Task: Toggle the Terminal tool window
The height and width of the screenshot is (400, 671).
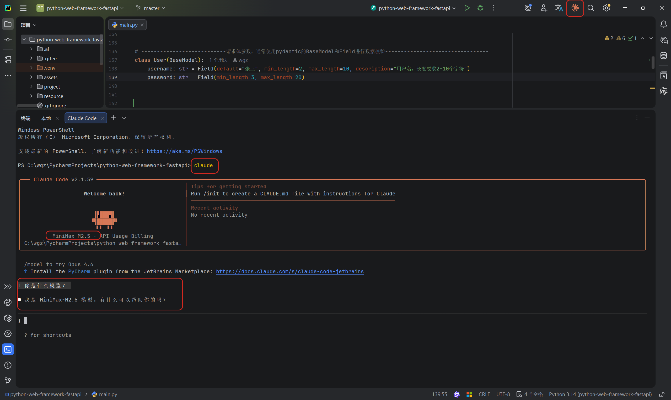Action: [x=8, y=349]
